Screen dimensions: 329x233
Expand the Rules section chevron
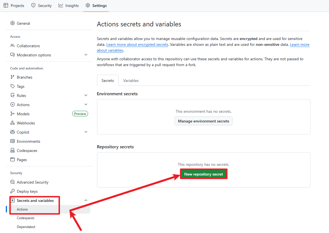(x=86, y=95)
